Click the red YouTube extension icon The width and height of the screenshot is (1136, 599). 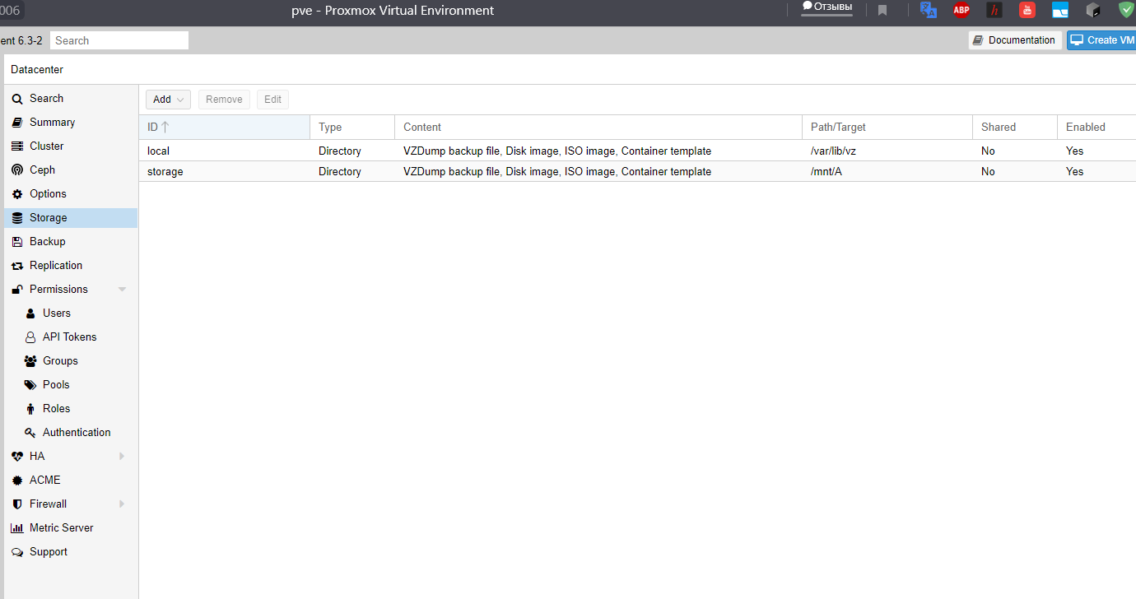[x=1027, y=10]
